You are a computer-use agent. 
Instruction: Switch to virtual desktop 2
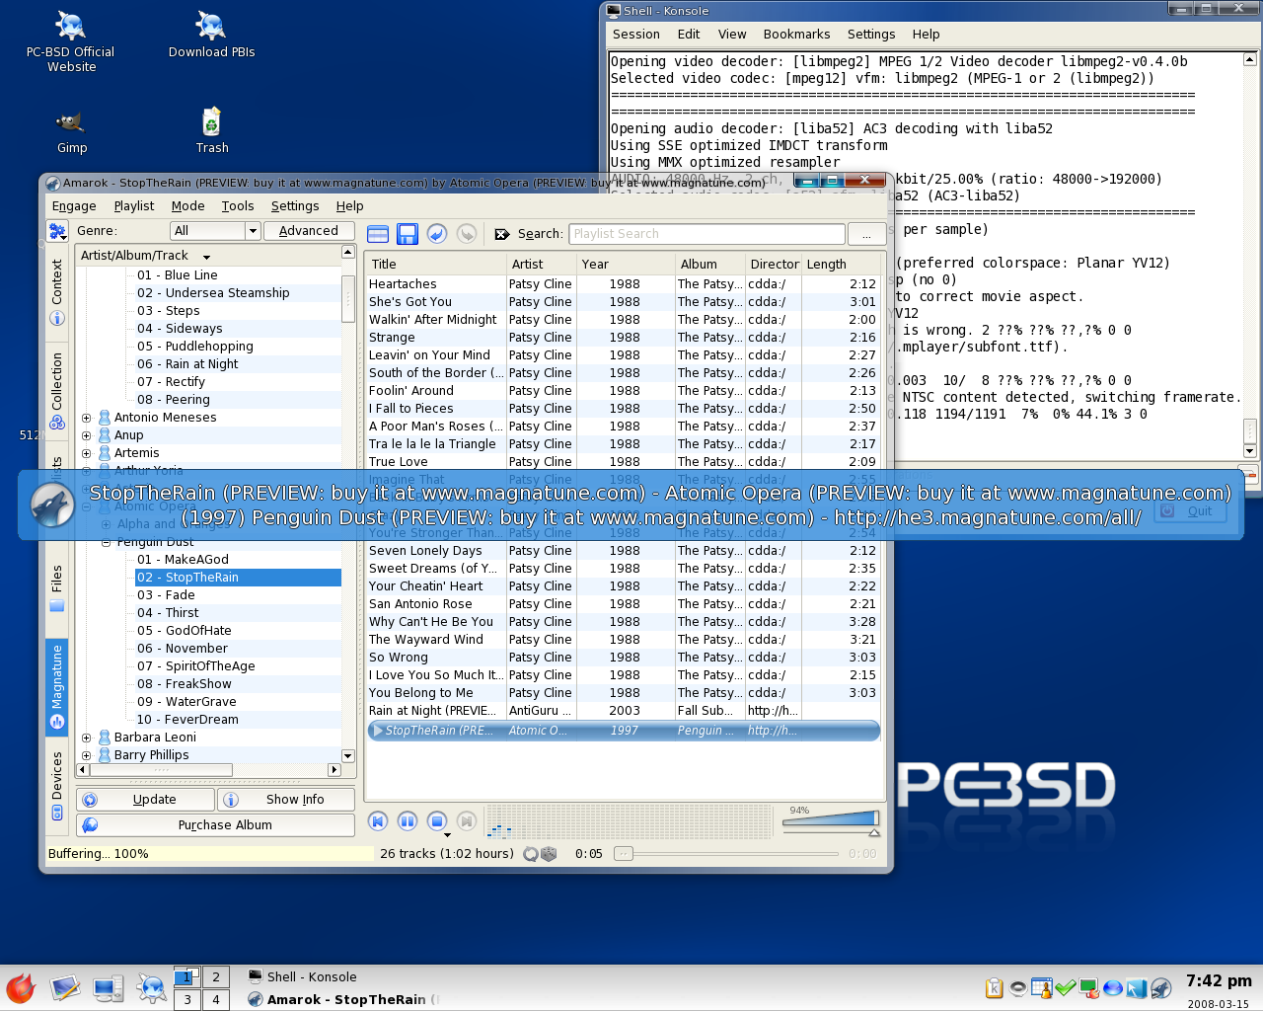[x=215, y=977]
